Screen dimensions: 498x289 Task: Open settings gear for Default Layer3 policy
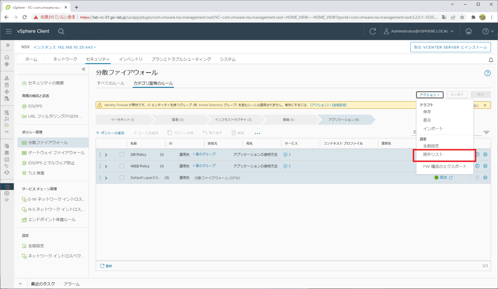(485, 177)
